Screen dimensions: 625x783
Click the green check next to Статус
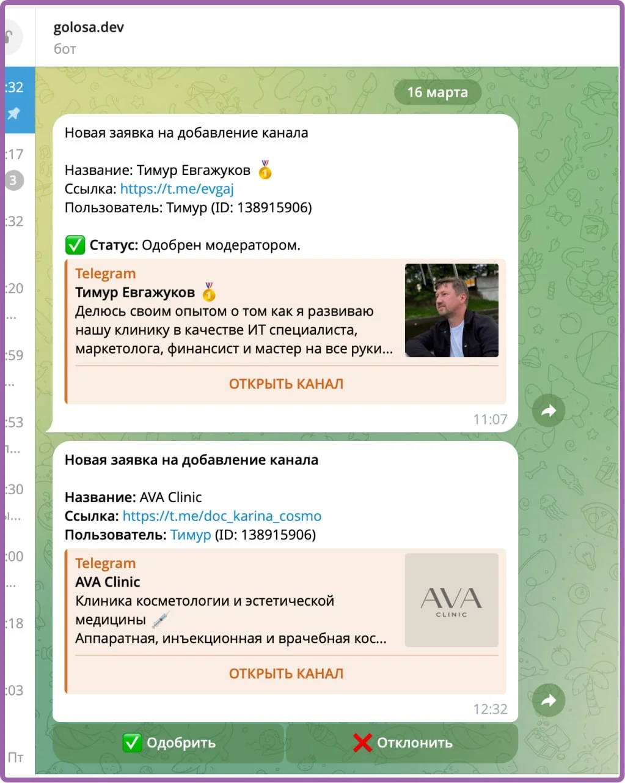[x=75, y=245]
